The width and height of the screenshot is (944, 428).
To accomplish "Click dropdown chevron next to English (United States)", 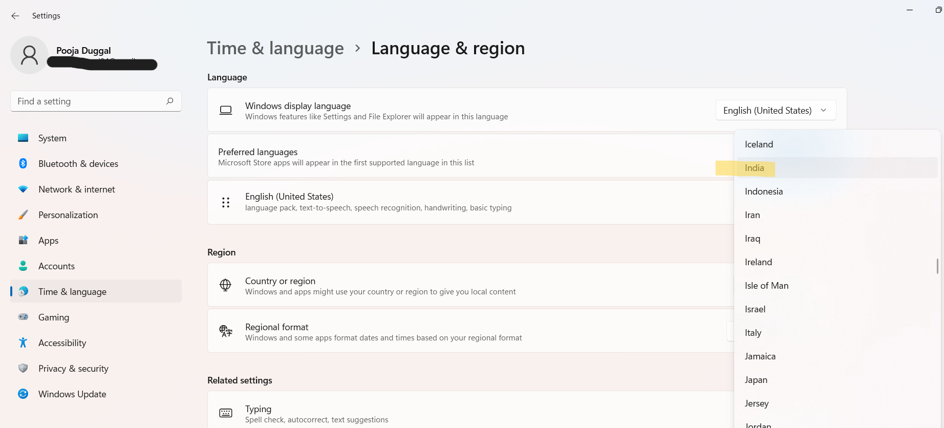I will (824, 110).
